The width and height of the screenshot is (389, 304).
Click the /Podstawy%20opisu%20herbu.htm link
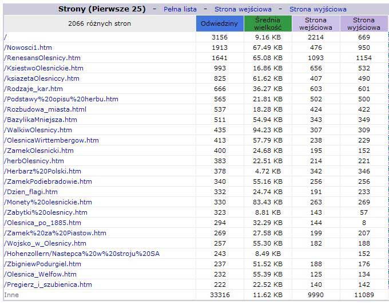pyautogui.click(x=61, y=99)
